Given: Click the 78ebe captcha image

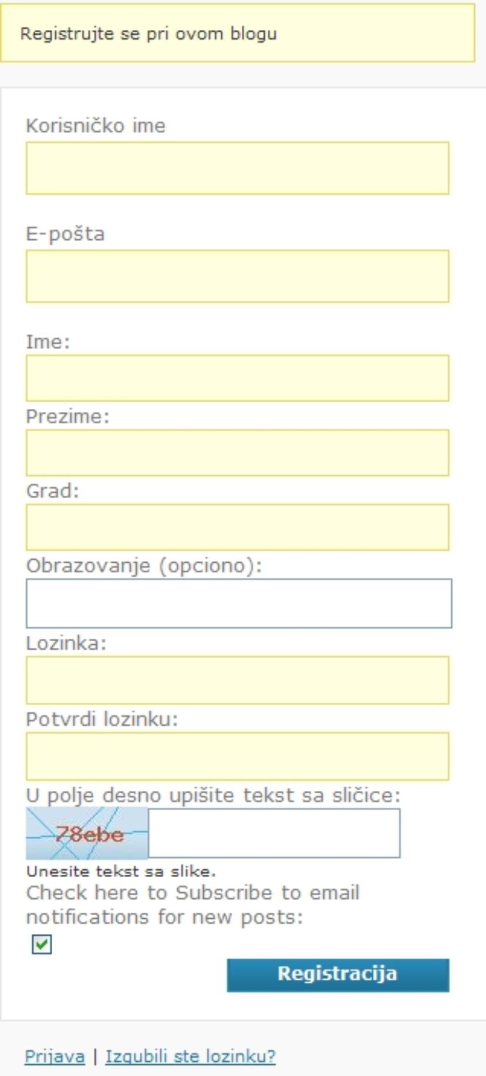Looking at the screenshot, I should point(87,833).
